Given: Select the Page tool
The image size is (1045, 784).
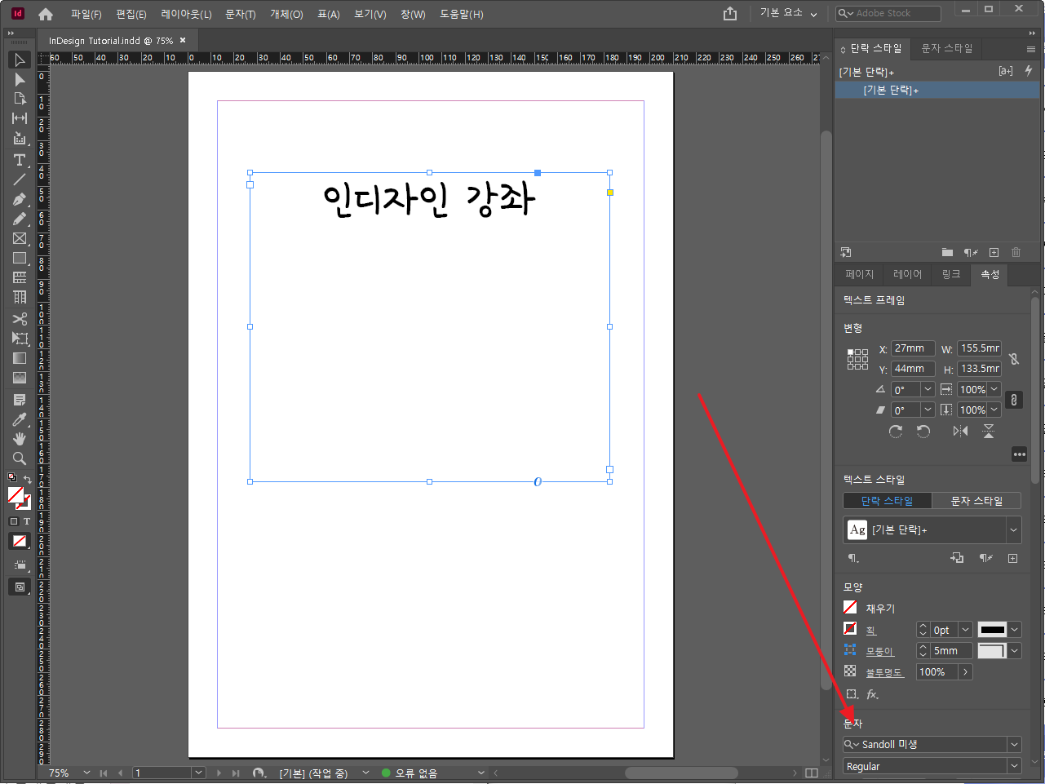Looking at the screenshot, I should (x=20, y=99).
